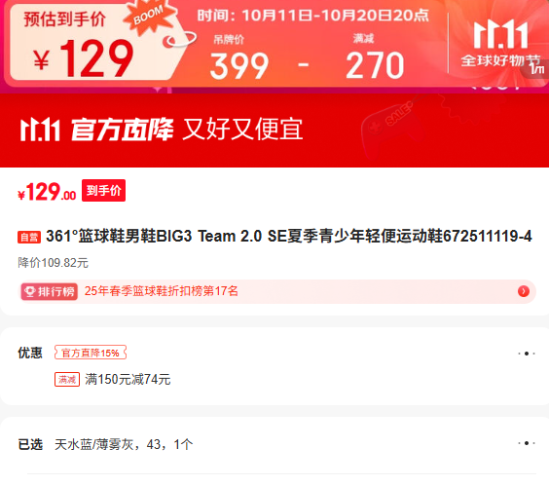Click the 自营 store badge icon
Screen dimensions: 549x486
[29, 238]
